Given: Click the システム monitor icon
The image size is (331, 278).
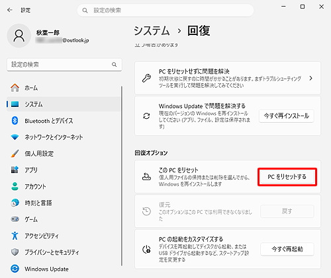Looking at the screenshot, I should [x=15, y=104].
